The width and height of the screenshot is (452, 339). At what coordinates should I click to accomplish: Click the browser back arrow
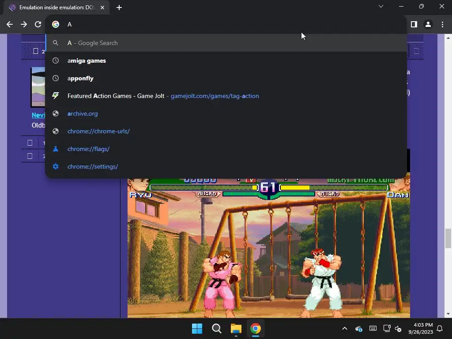pyautogui.click(x=10, y=25)
